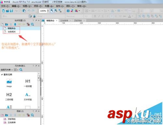Select the format painter brush icon
Viewport: 163px width, 125px height.
[34, 16]
